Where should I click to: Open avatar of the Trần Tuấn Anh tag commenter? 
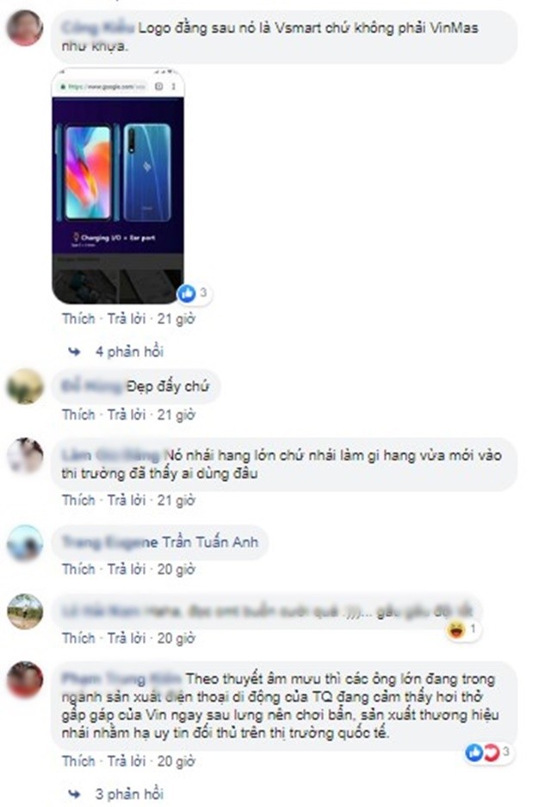25,543
